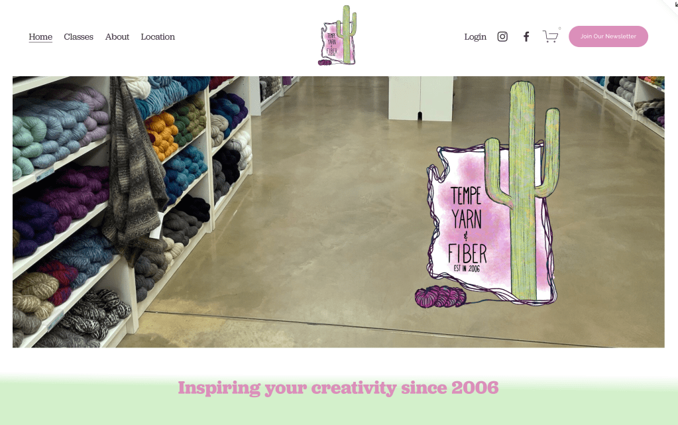Click the white display stand in banner
This screenshot has height=425, width=678.
(421, 98)
